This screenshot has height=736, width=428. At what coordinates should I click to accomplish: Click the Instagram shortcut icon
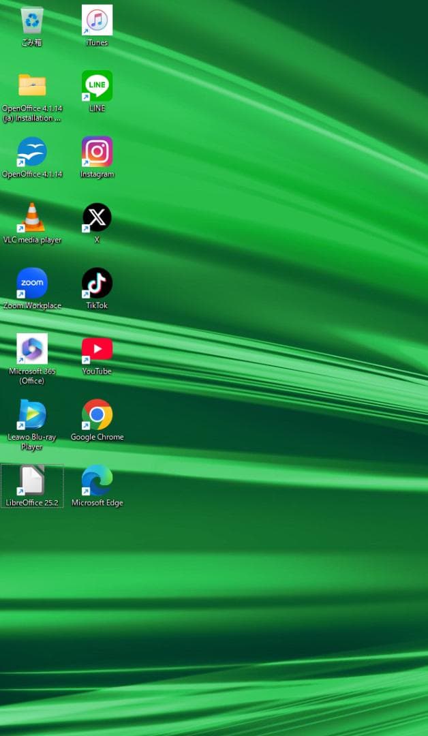click(97, 151)
